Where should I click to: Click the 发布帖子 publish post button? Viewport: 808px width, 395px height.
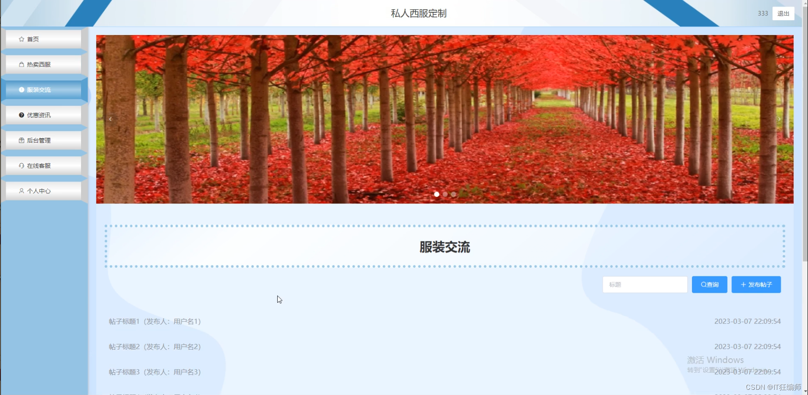[x=756, y=284]
